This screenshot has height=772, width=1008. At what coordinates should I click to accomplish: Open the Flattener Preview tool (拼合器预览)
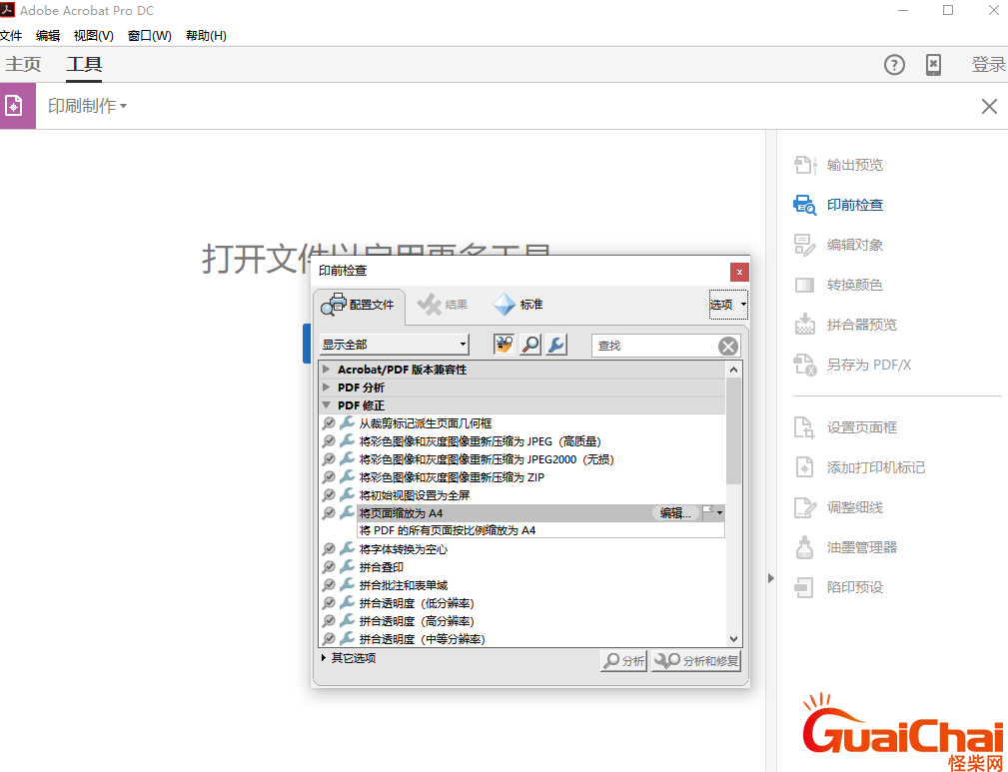pyautogui.click(x=845, y=325)
